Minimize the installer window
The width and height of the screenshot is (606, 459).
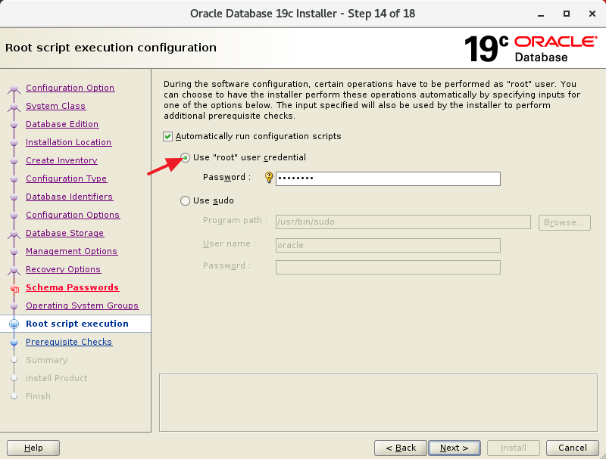(x=541, y=14)
